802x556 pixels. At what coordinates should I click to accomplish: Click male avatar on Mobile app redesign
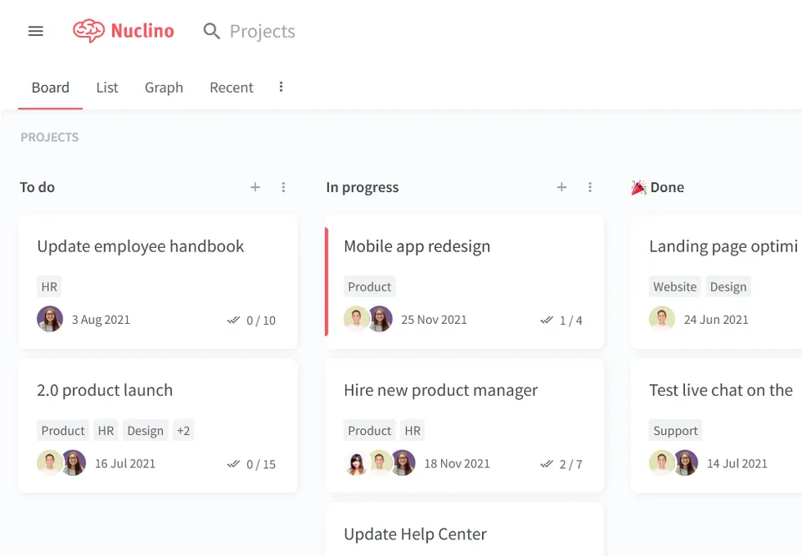[356, 319]
